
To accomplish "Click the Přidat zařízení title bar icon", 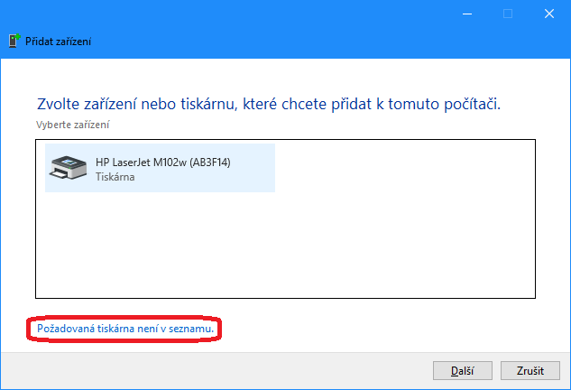I will click(x=14, y=41).
